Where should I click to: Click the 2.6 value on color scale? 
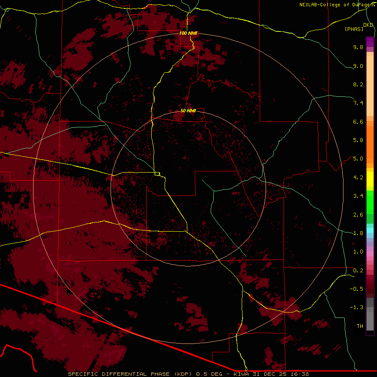tap(358, 215)
